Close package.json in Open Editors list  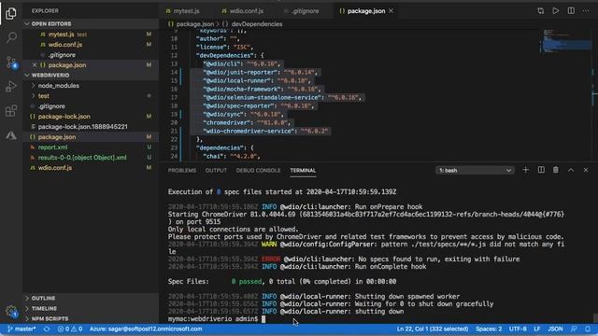coord(35,65)
